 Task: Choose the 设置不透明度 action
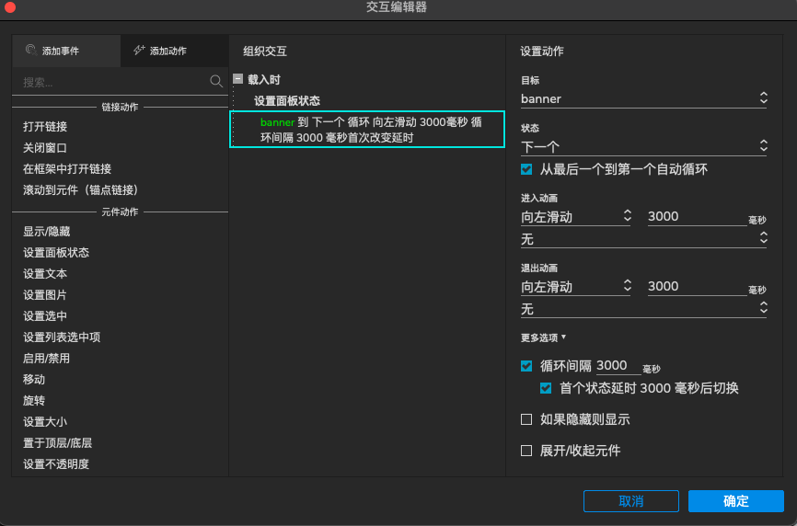[x=56, y=464]
